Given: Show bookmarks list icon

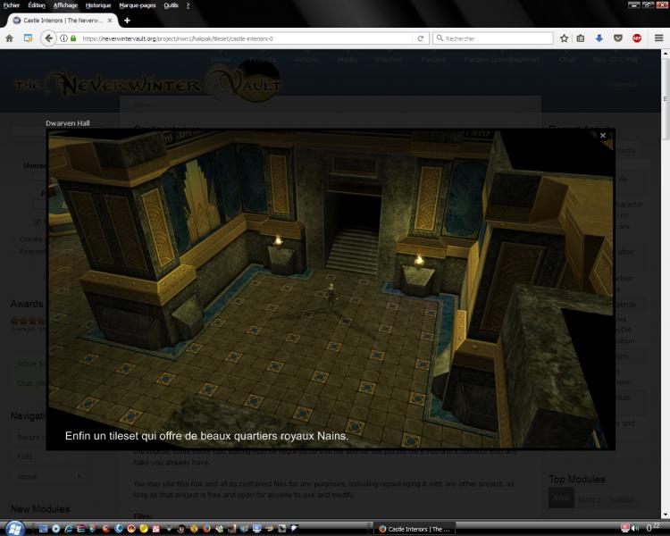Looking at the screenshot, I should coord(581,38).
